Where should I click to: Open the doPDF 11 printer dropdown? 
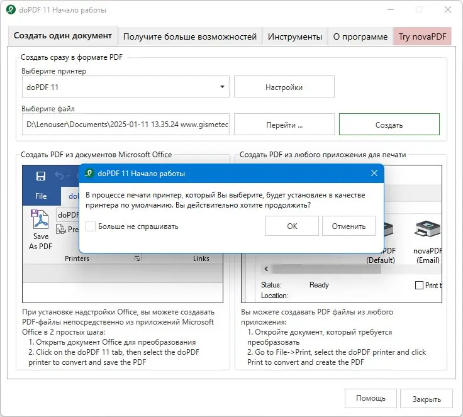click(x=223, y=87)
